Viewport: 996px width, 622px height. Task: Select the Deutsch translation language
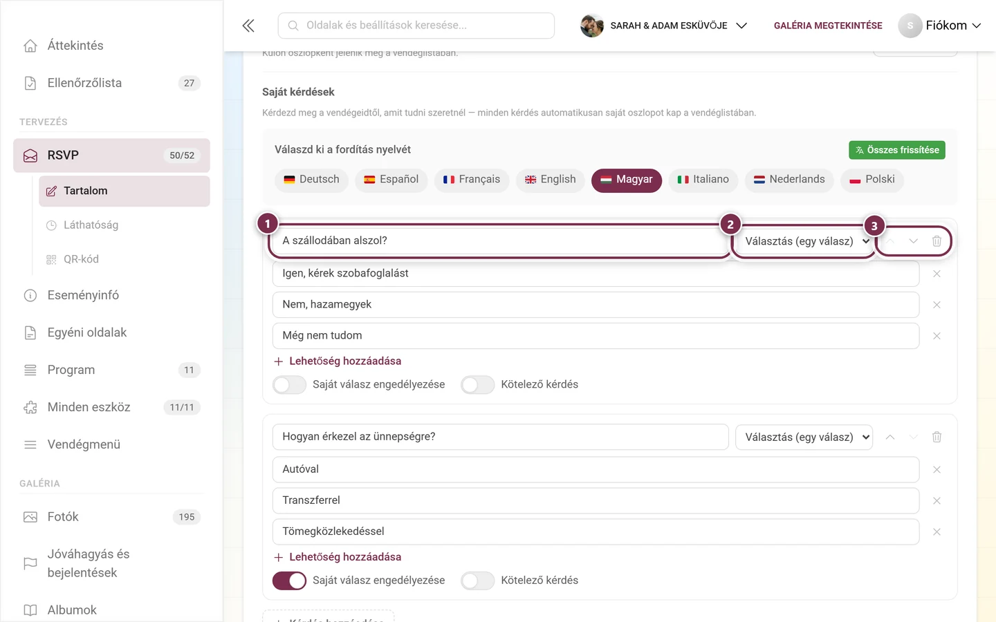coord(311,180)
